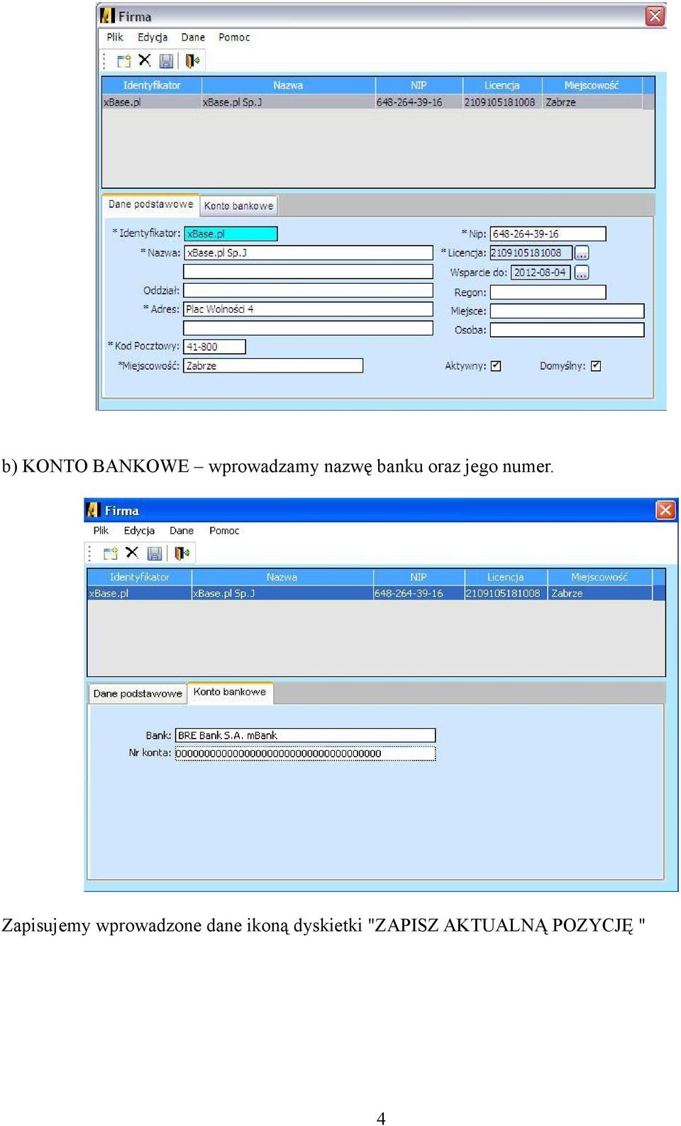
Task: Click the Kod Pocztowy field 41-800
Action: point(214,347)
